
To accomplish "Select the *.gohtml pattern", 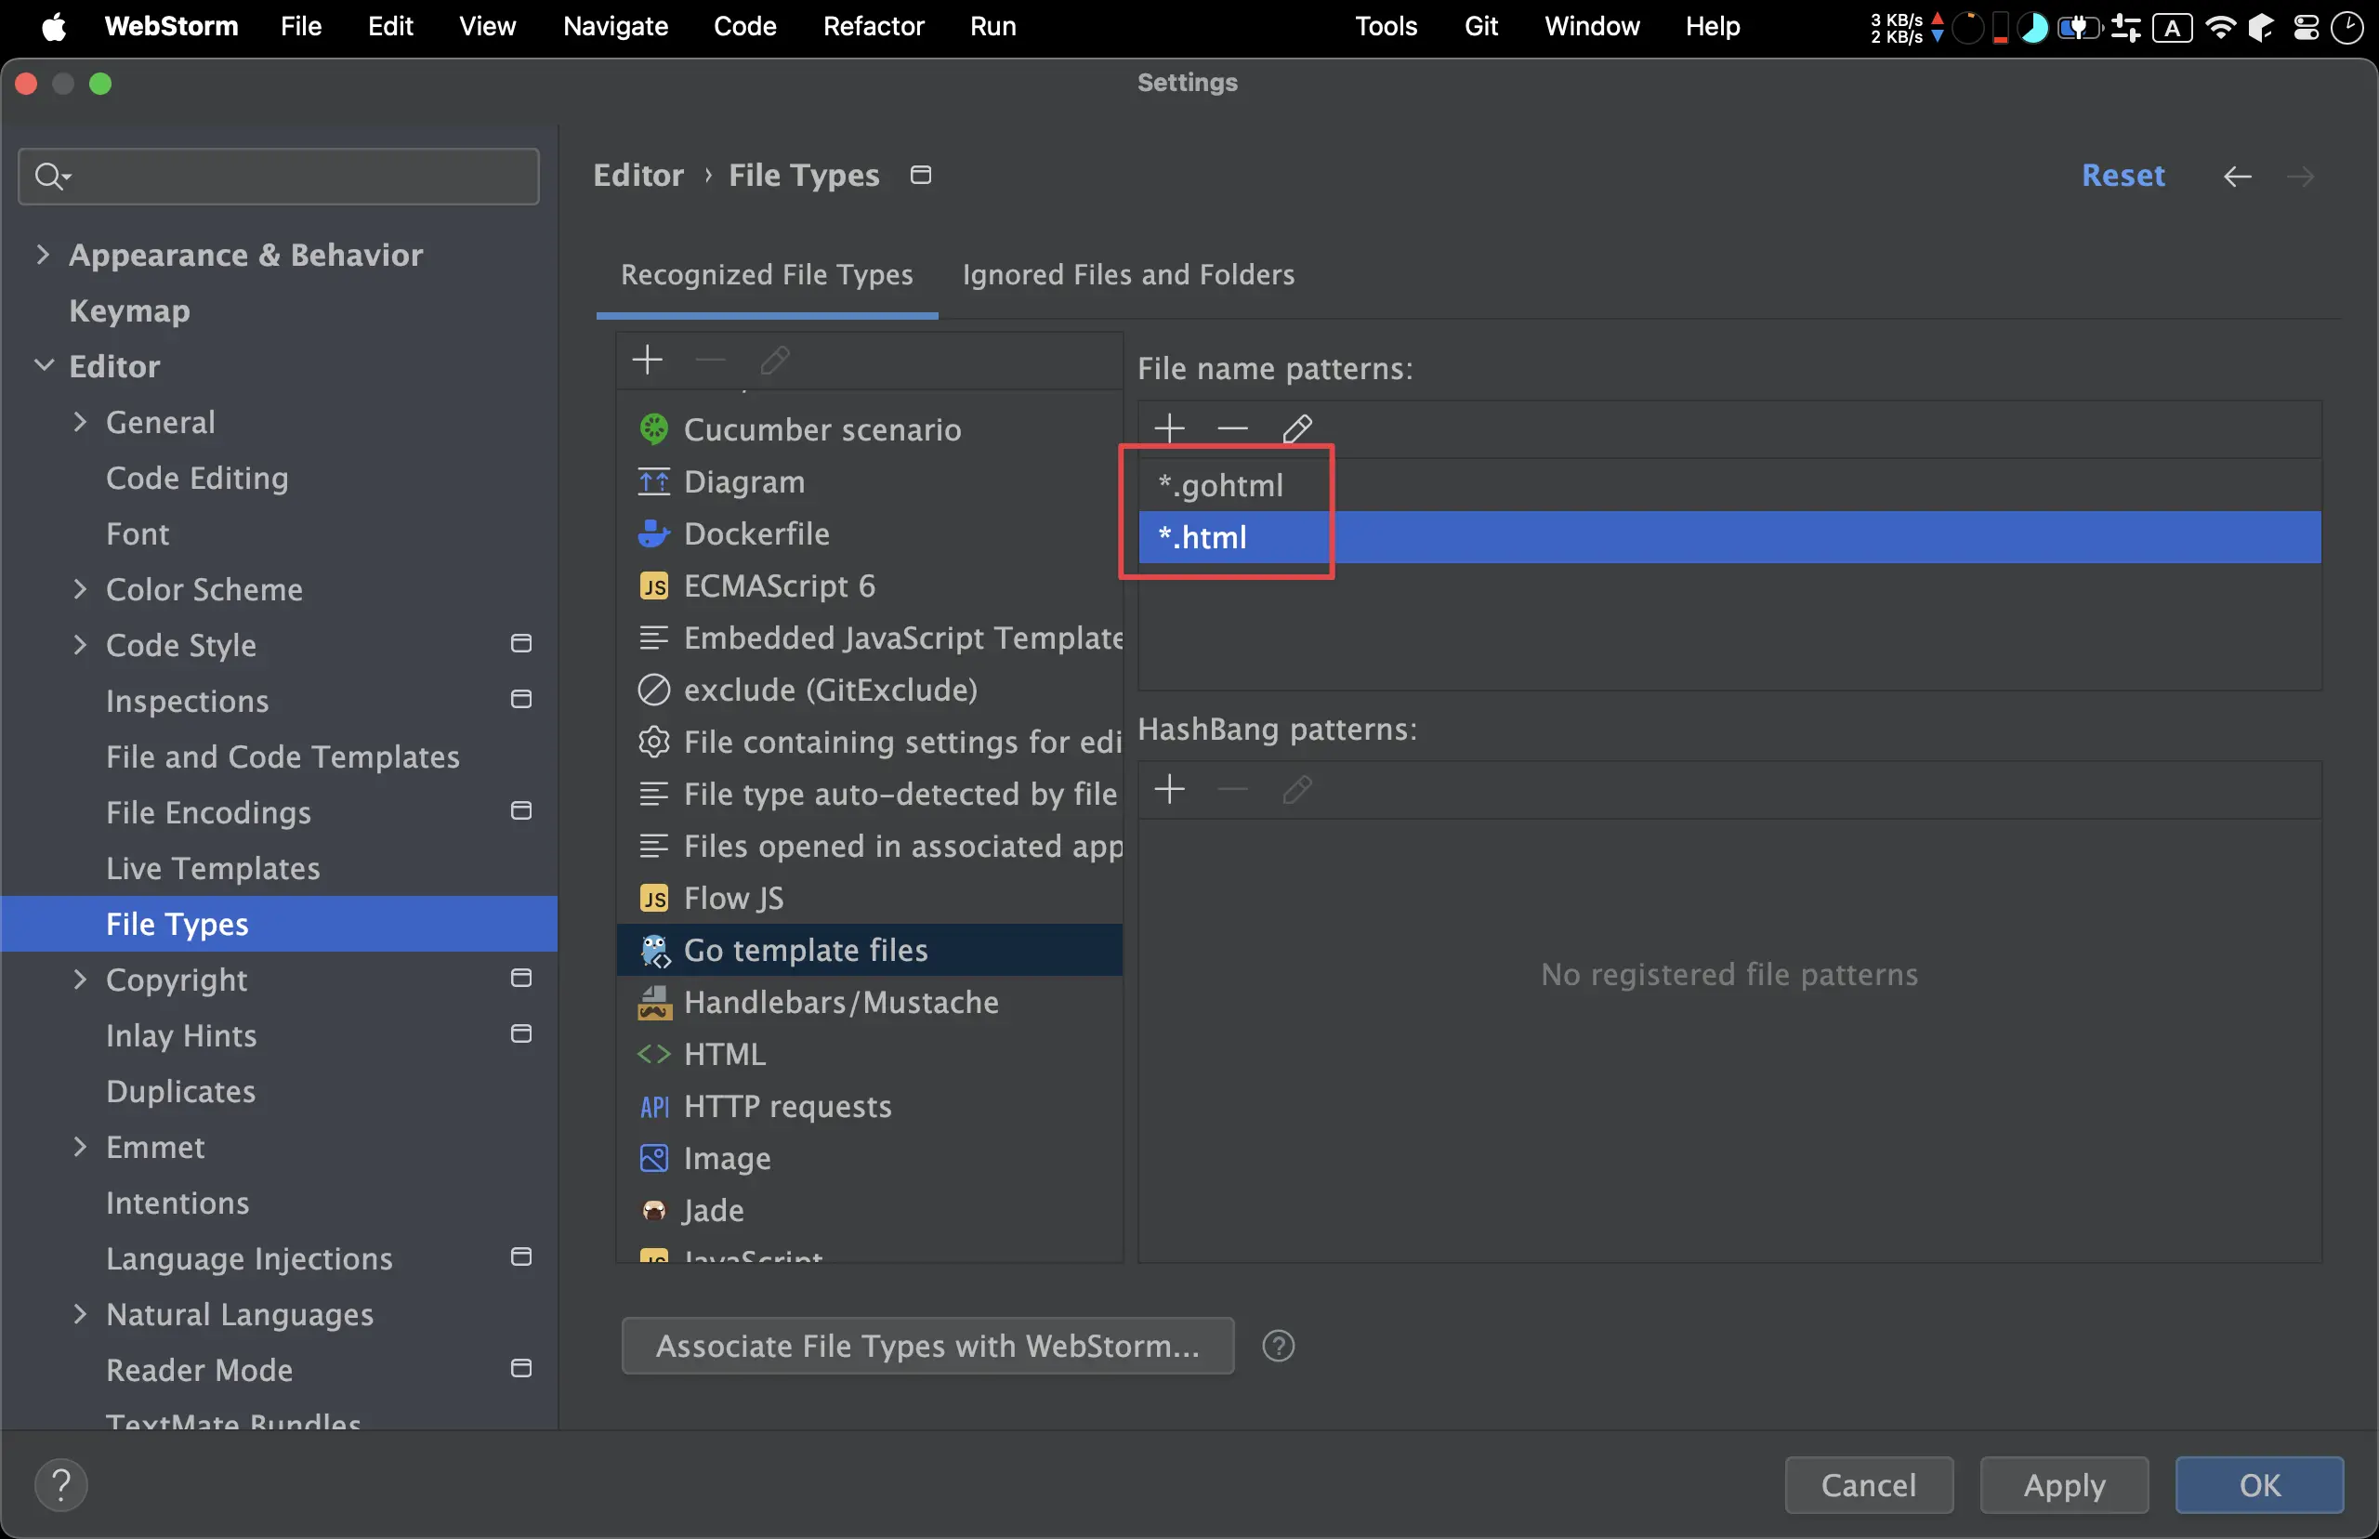I will [1219, 486].
